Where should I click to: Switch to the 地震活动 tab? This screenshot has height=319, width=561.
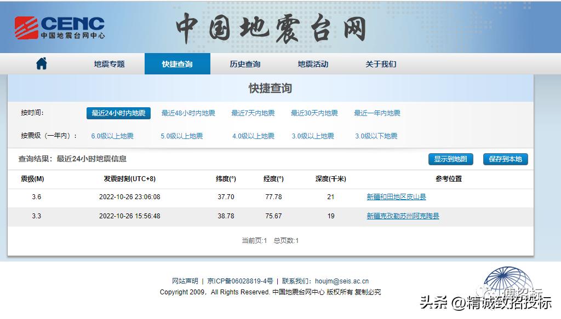click(312, 63)
